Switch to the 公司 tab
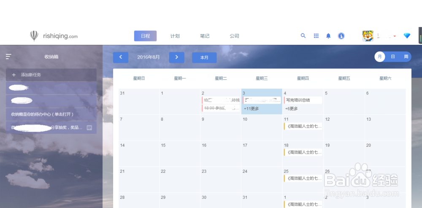422x208 pixels. (234, 36)
